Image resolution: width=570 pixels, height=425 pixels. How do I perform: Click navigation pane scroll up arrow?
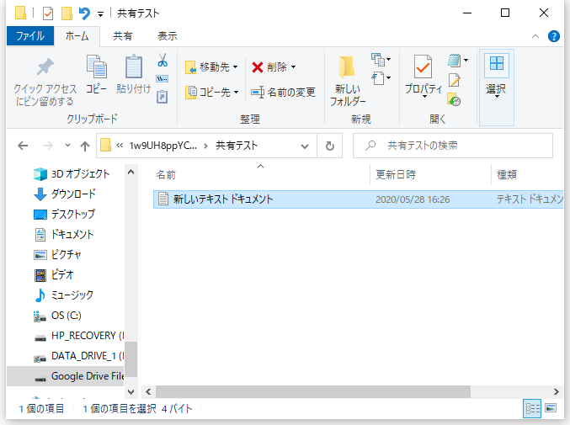point(131,172)
